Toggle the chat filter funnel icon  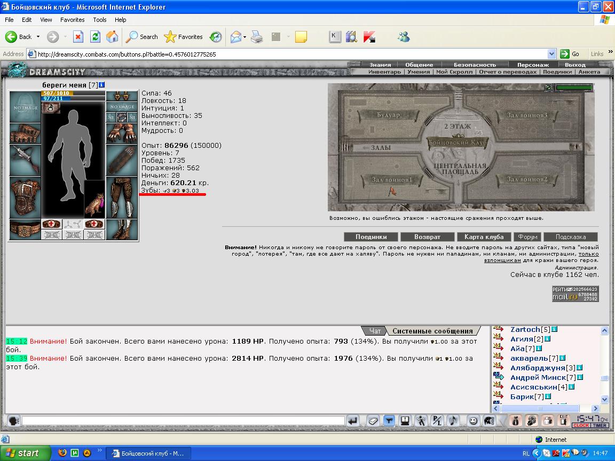[x=389, y=420]
